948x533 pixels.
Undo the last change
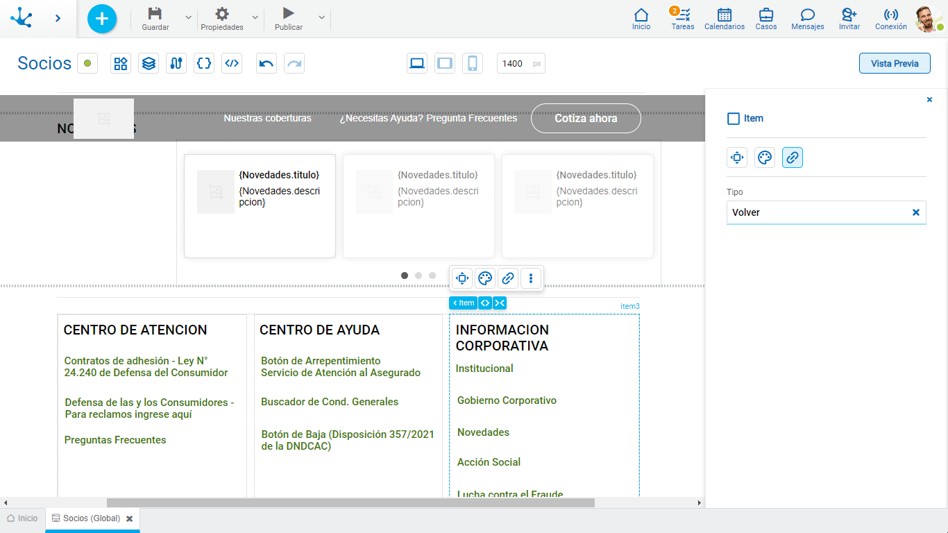pyautogui.click(x=266, y=63)
